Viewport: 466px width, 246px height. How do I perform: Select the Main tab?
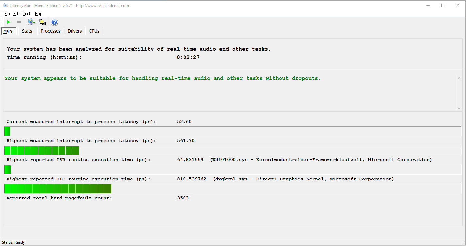8,31
